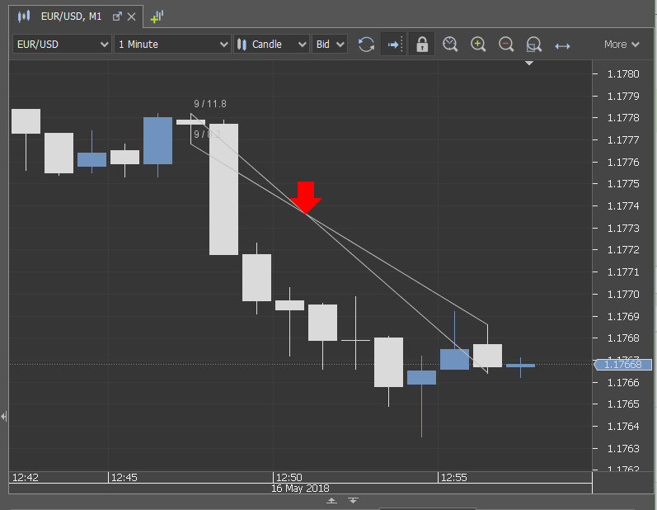The height and width of the screenshot is (510, 657).
Task: Click the zoom out magnifier
Action: [506, 44]
